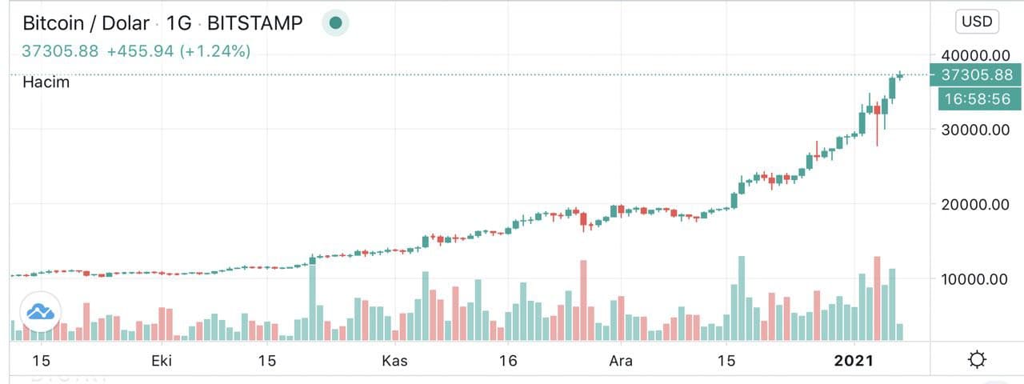
Task: Click the 40000.00 price axis label
Action: tap(975, 55)
